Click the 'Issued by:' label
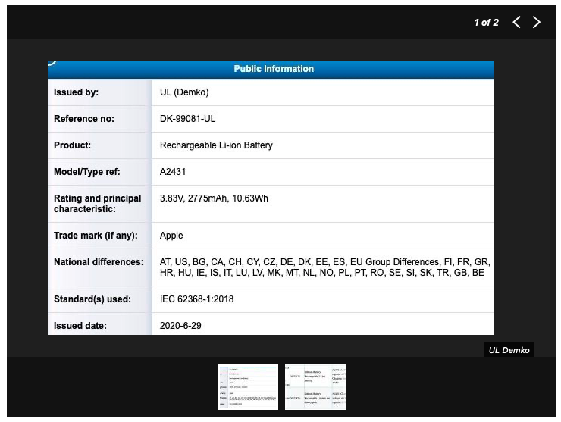 click(76, 92)
